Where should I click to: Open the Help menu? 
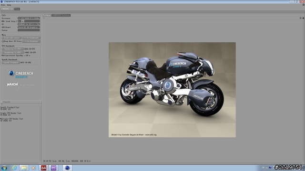[9, 5]
